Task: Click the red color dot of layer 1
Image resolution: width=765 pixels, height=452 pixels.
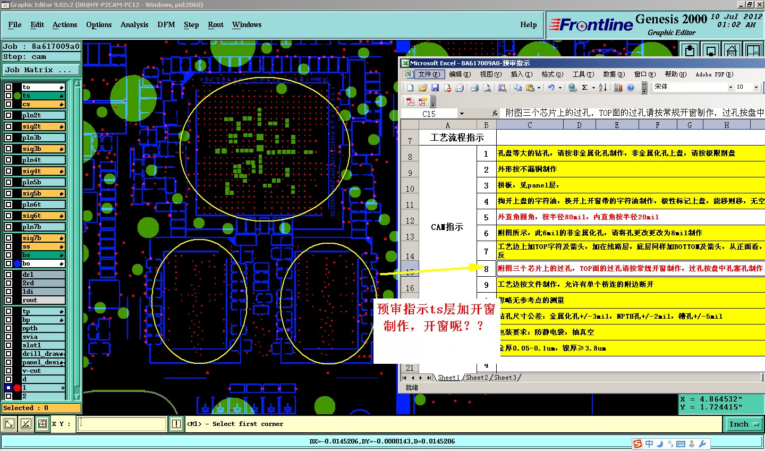Action: (x=17, y=388)
